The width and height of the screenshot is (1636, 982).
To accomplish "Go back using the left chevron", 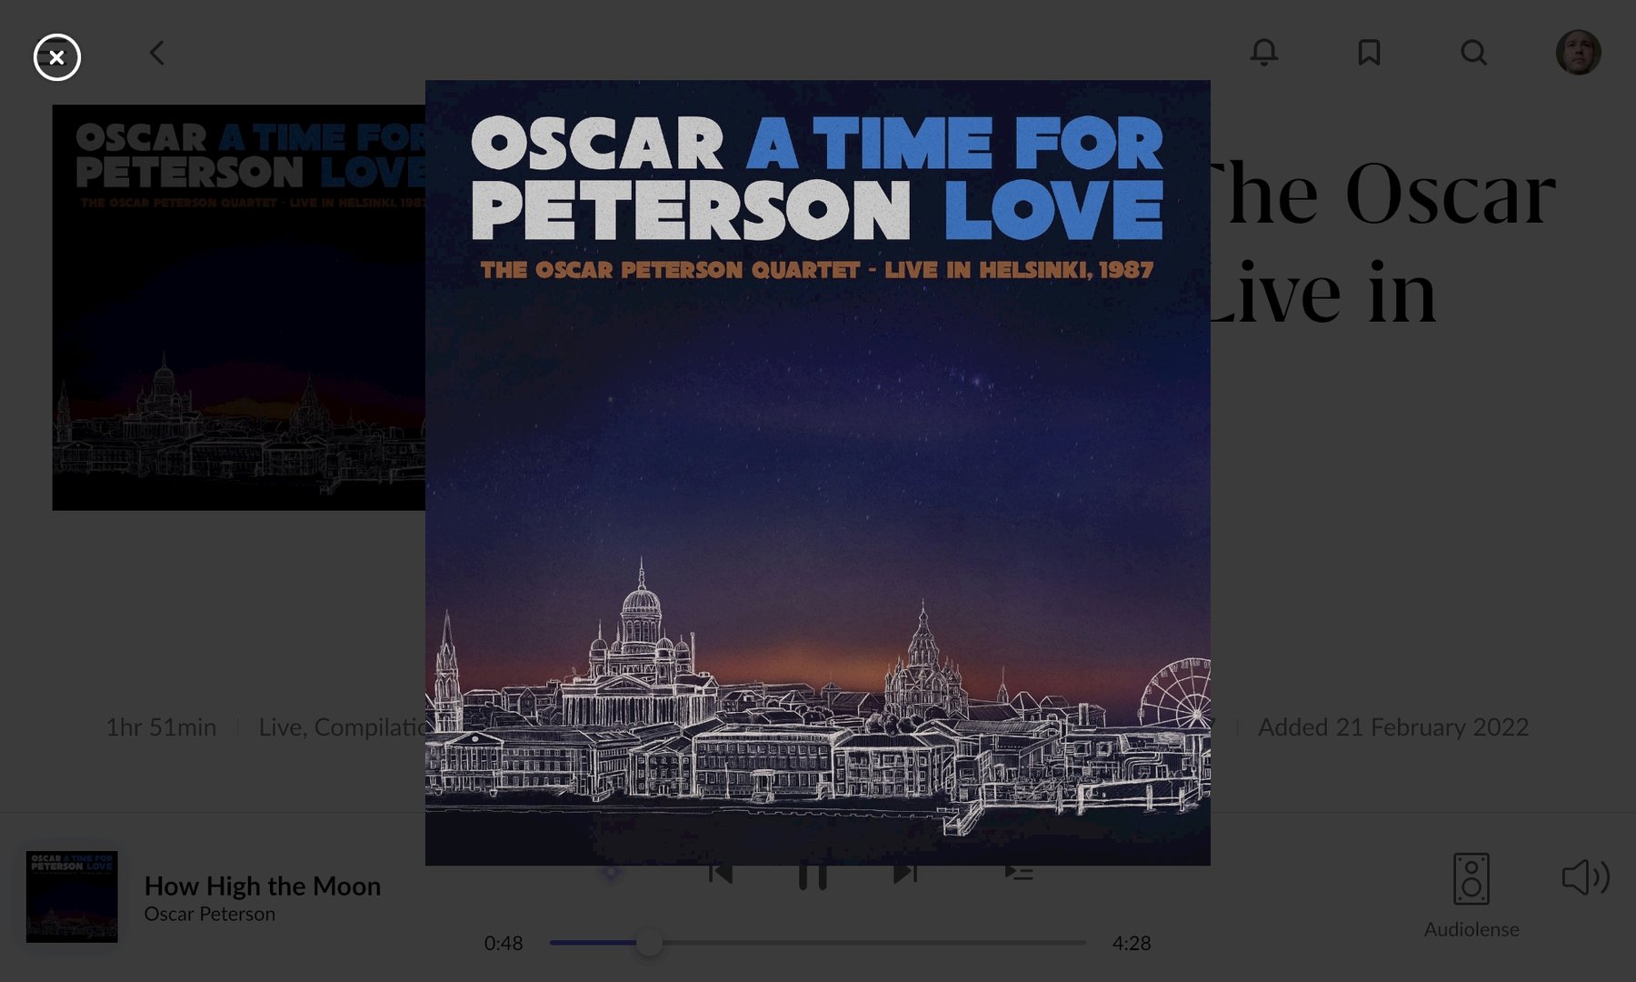I will point(157,53).
